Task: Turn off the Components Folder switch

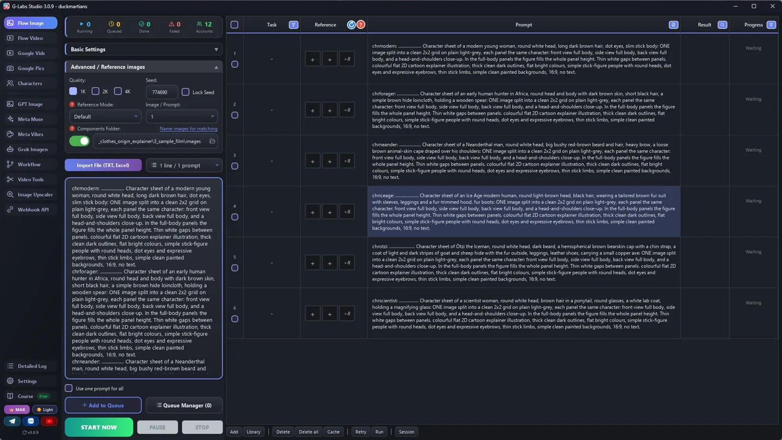Action: [x=79, y=141]
